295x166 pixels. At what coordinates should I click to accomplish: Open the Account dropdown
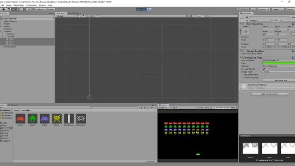click(263, 9)
